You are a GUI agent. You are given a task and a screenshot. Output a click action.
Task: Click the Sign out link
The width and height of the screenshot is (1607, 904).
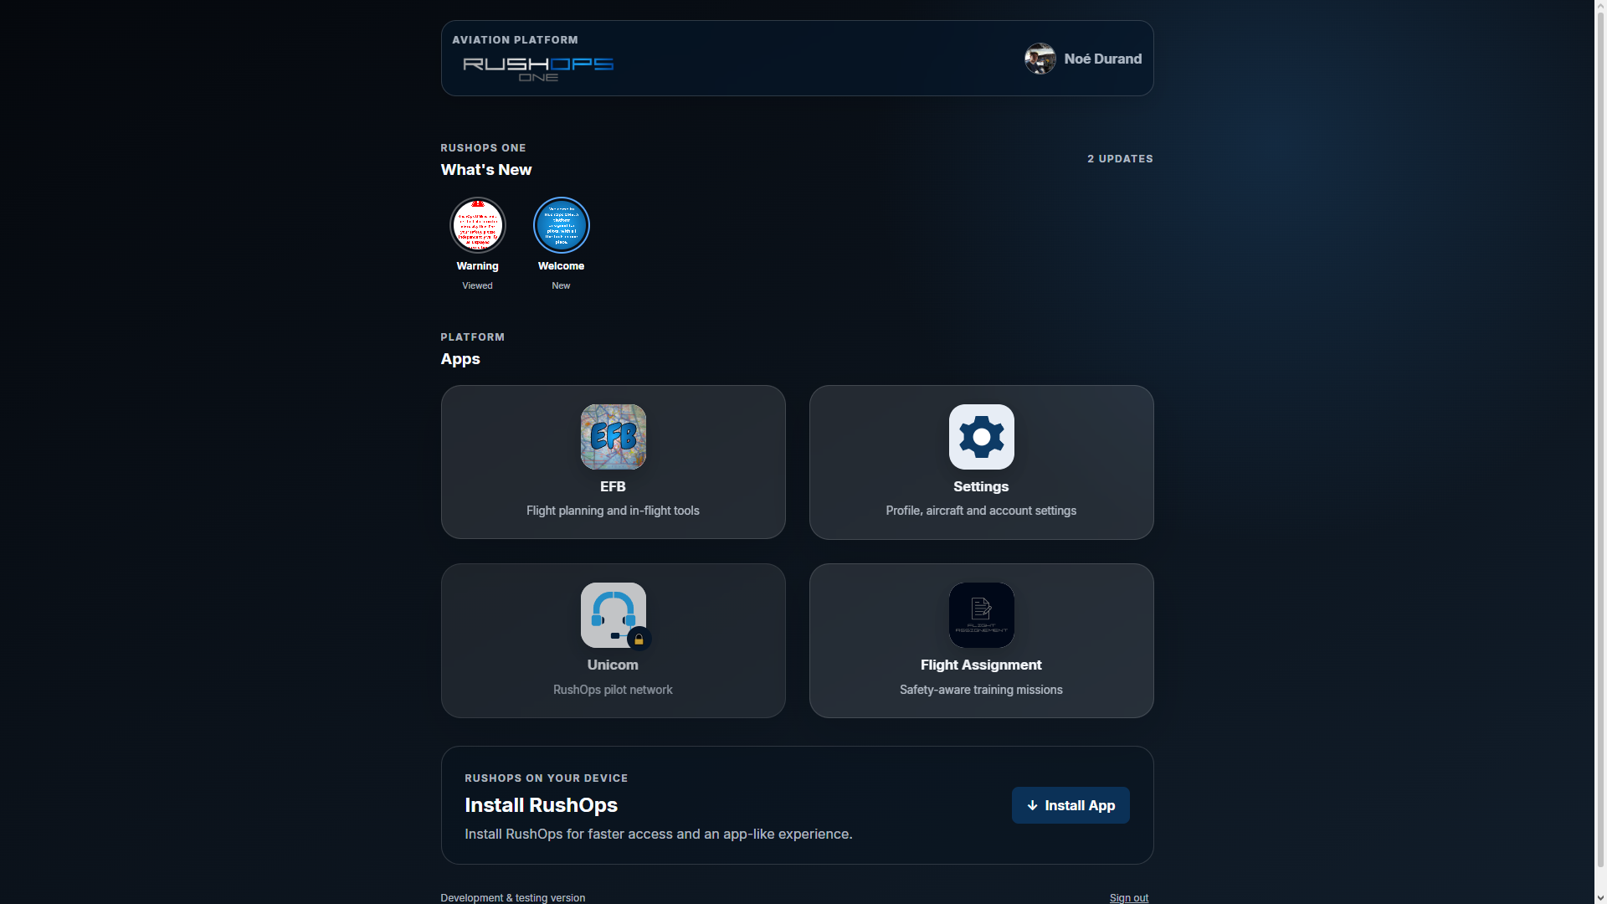(x=1128, y=897)
